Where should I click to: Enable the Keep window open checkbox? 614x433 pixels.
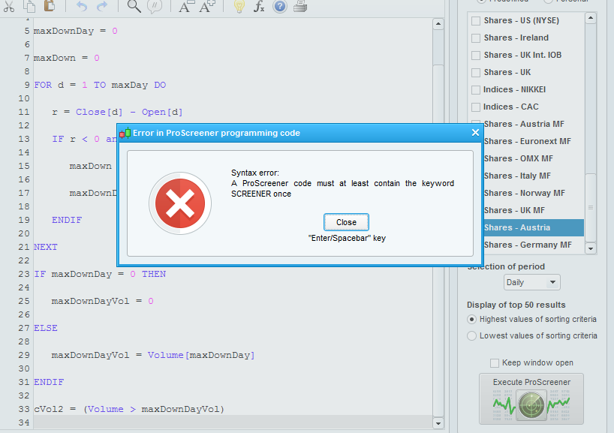click(x=495, y=363)
